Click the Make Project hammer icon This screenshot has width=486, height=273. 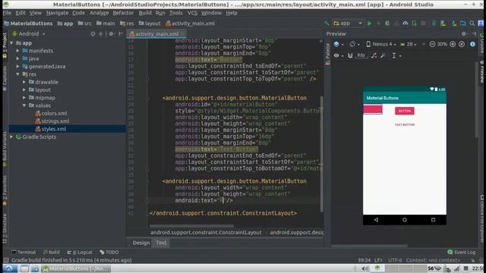(x=327, y=24)
